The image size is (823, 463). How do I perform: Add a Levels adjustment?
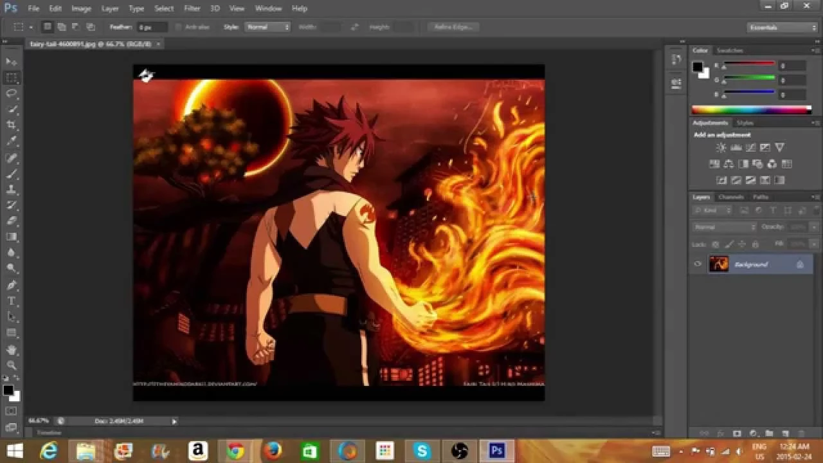point(736,148)
